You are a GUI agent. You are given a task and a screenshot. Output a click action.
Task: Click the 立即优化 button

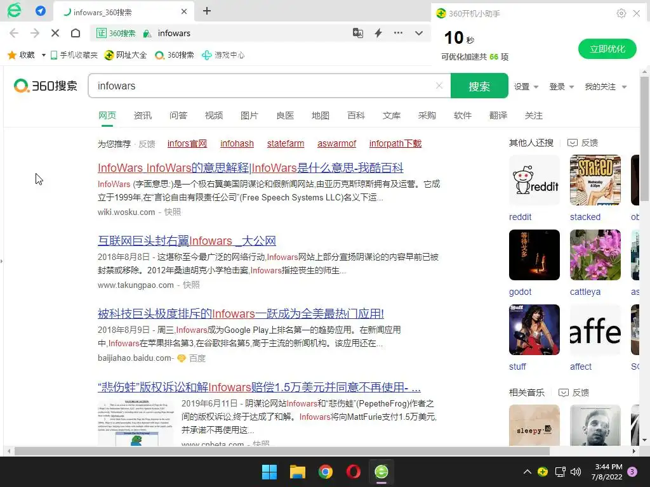pyautogui.click(x=607, y=49)
